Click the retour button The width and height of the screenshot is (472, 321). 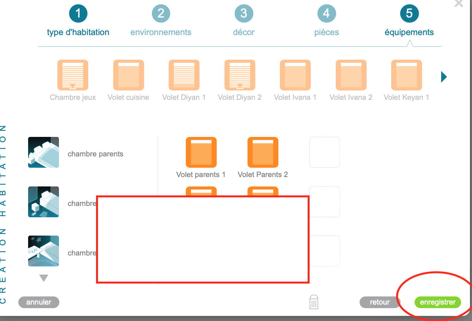(x=380, y=302)
